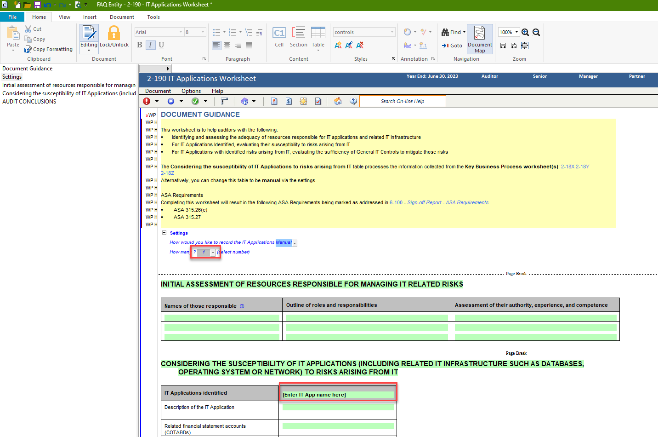This screenshot has width=658, height=437.
Task: Open the 6-100 sign-off report link
Action: (396, 202)
